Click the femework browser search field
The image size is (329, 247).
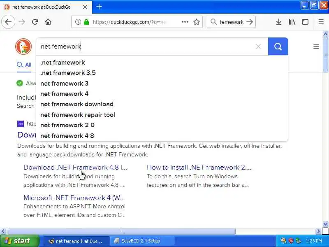click(x=231, y=22)
